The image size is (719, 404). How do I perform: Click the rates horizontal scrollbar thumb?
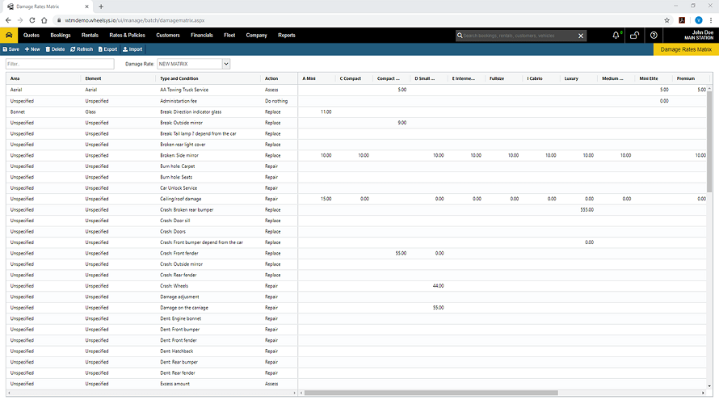[x=431, y=393]
